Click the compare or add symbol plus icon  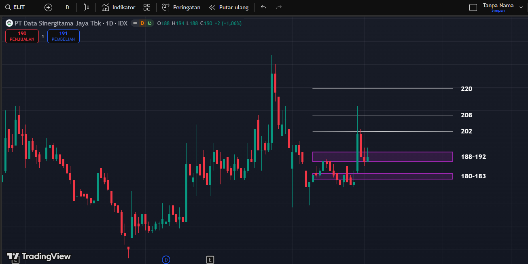pos(49,7)
